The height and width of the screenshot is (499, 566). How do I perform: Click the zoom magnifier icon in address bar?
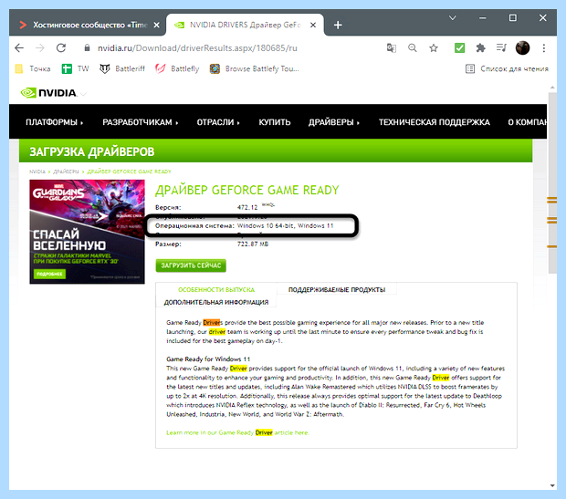click(413, 48)
